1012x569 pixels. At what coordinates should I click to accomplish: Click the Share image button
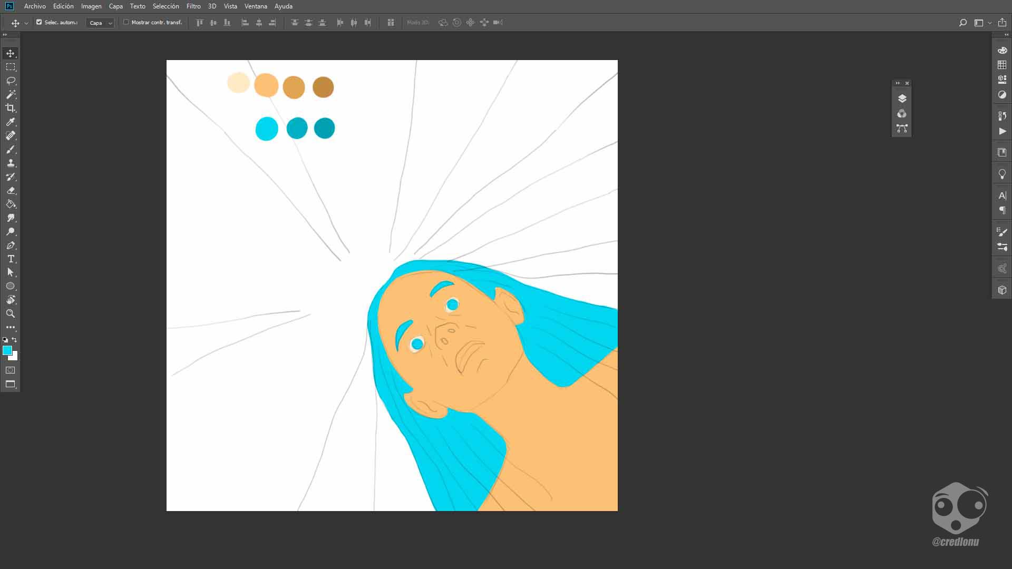pos(1002,22)
